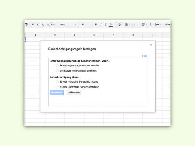The width and height of the screenshot is (195, 146).
Task: Select 'Änderungen vorgenommen wurden' radio option
Action: [57, 65]
